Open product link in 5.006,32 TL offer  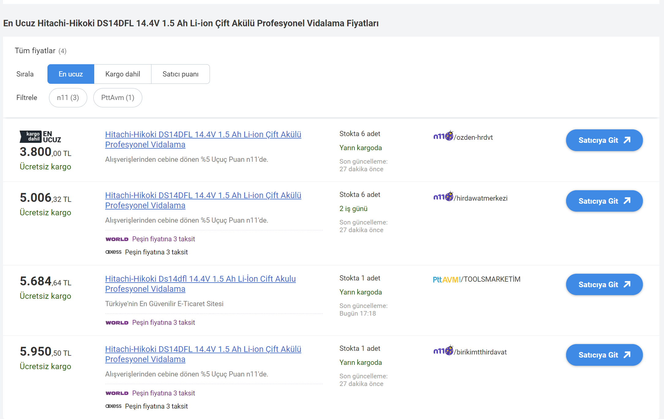point(203,200)
